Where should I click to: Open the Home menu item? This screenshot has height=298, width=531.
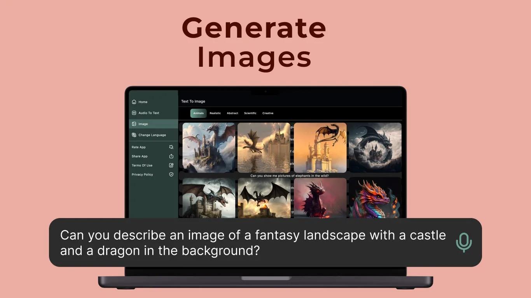143,102
